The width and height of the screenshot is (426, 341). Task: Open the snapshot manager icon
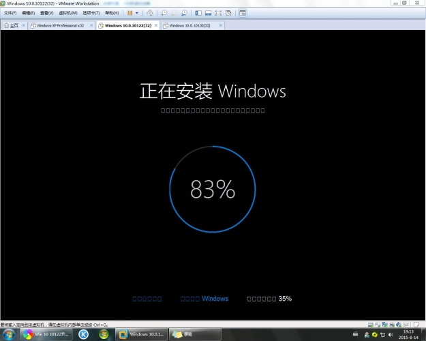pos(184,13)
